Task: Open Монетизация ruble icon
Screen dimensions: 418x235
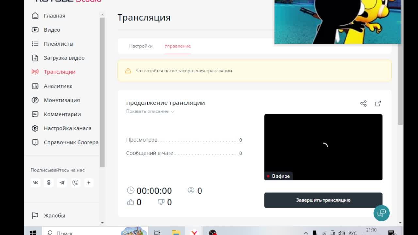Action: [35, 100]
